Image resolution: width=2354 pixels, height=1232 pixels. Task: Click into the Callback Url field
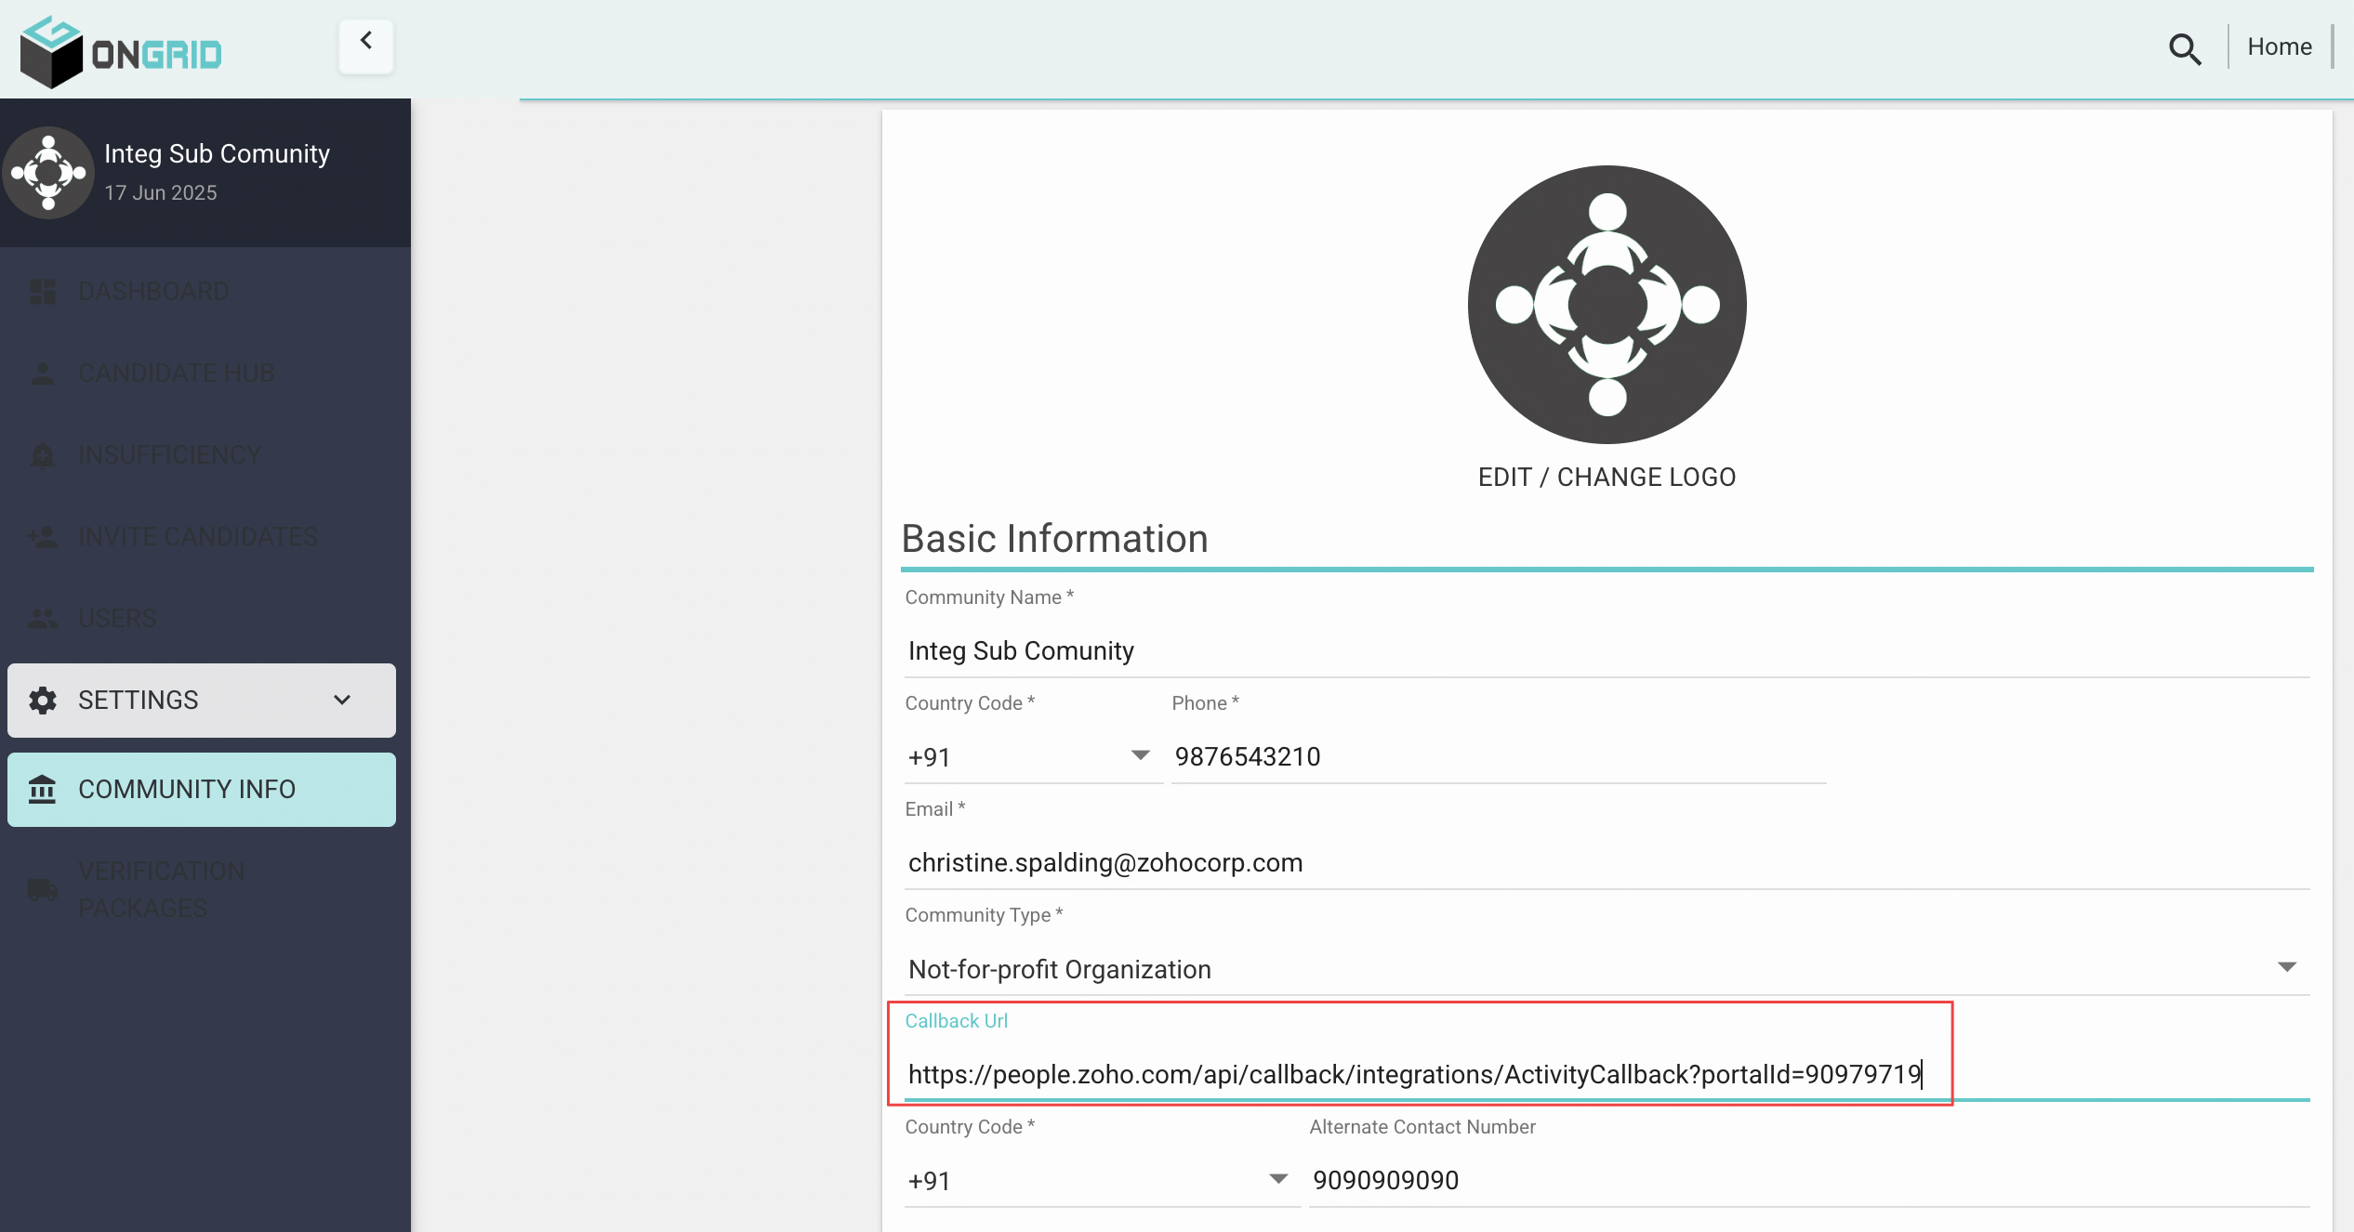tap(1607, 1074)
